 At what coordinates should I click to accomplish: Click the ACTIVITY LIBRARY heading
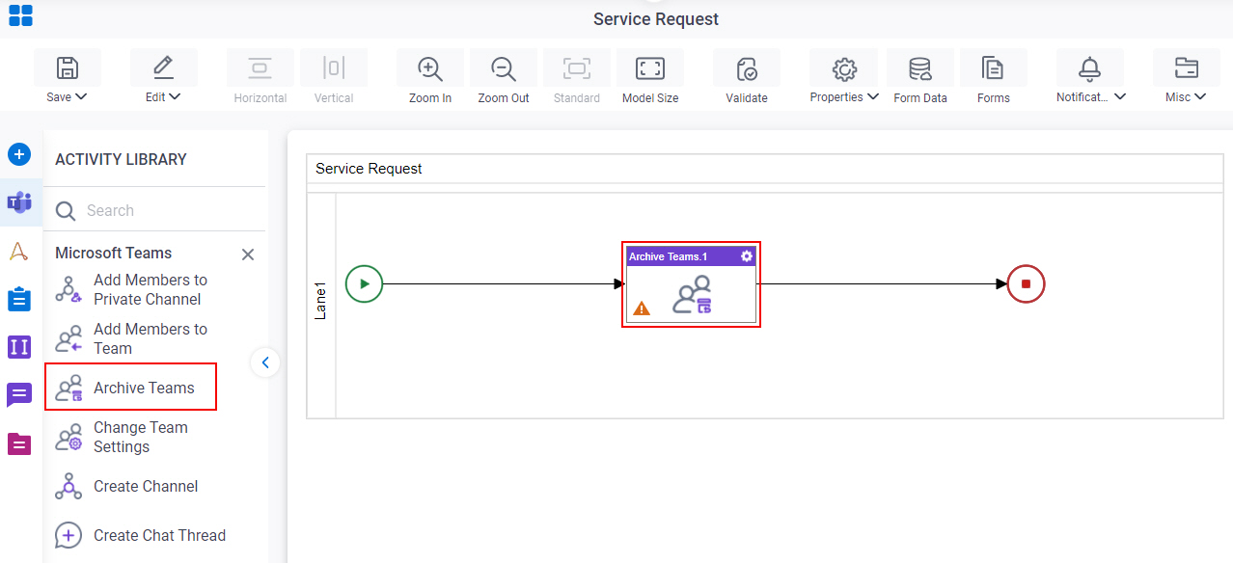121,159
